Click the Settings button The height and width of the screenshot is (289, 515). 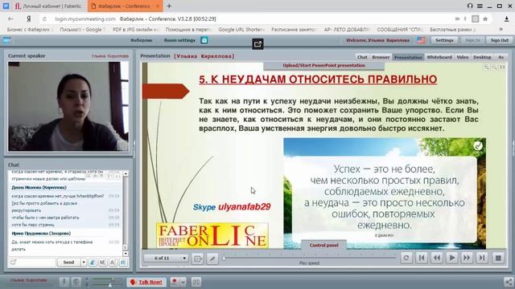(444, 40)
